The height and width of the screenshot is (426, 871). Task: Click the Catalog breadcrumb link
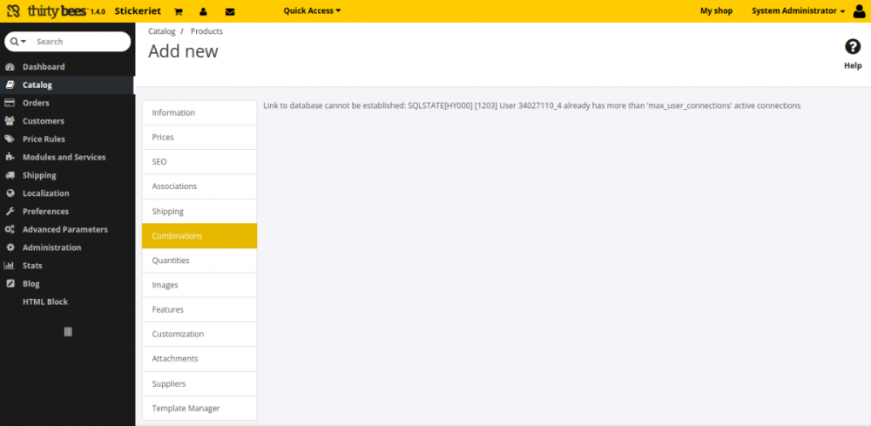coord(162,31)
